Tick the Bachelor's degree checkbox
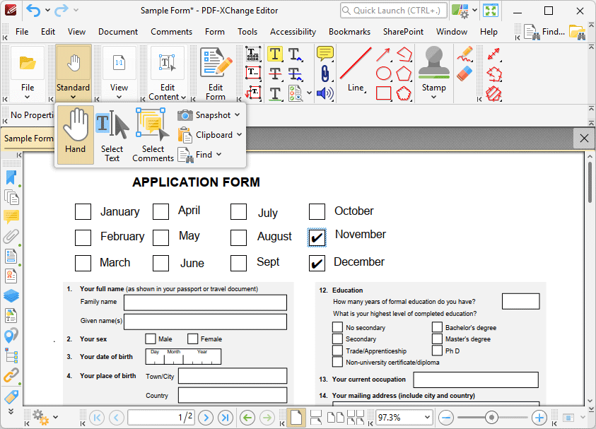Viewport: 596px width, 429px height. [x=437, y=327]
